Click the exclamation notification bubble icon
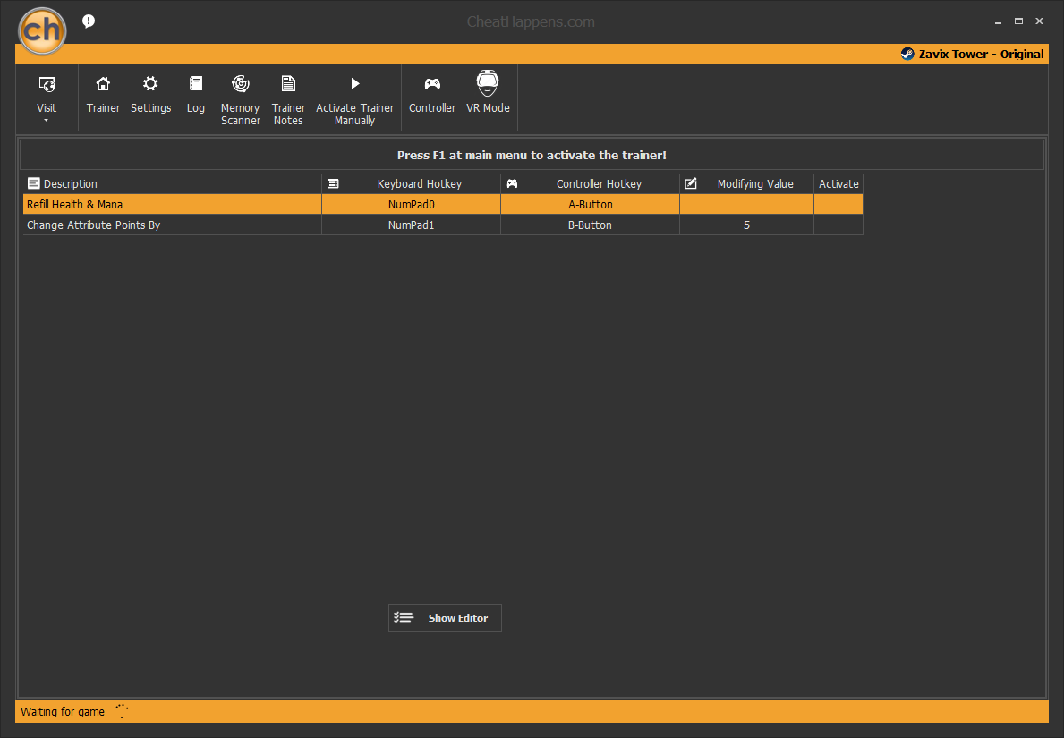 click(89, 21)
